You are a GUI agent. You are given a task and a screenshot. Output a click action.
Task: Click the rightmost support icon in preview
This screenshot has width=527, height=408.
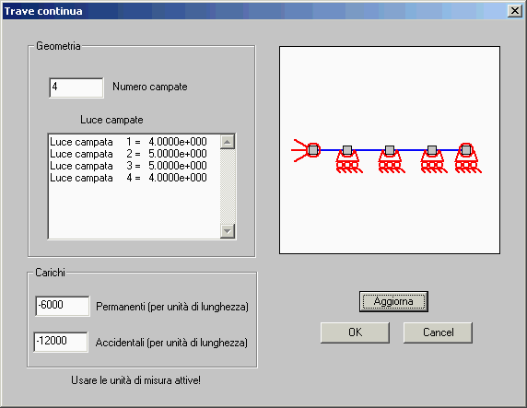[467, 158]
